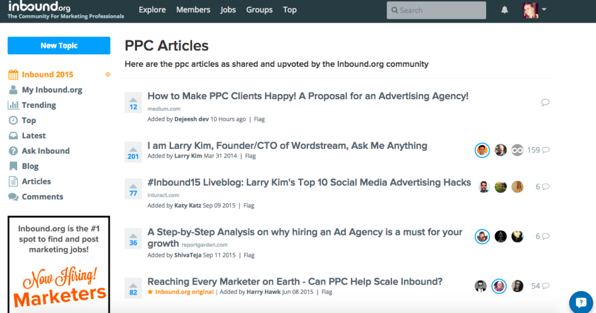Image resolution: width=596 pixels, height=313 pixels.
Task: Select Top in the header navigation
Action: [x=289, y=10]
